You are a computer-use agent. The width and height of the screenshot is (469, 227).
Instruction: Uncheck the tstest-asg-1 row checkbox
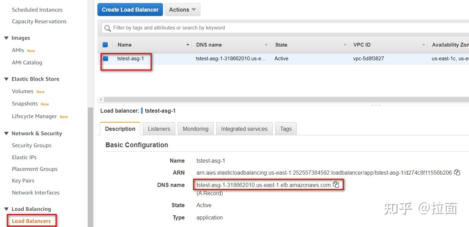pyautogui.click(x=105, y=59)
